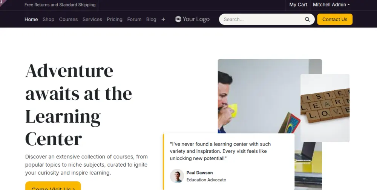Click Paul Dawson's avatar photo
Image resolution: width=377 pixels, height=190 pixels.
point(177,176)
